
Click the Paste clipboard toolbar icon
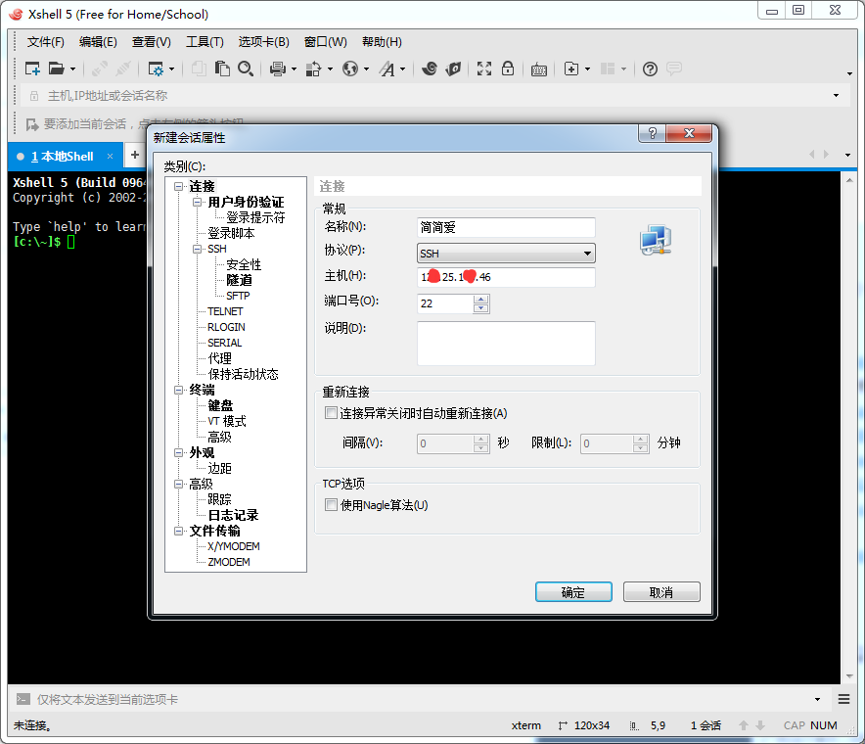[x=222, y=69]
